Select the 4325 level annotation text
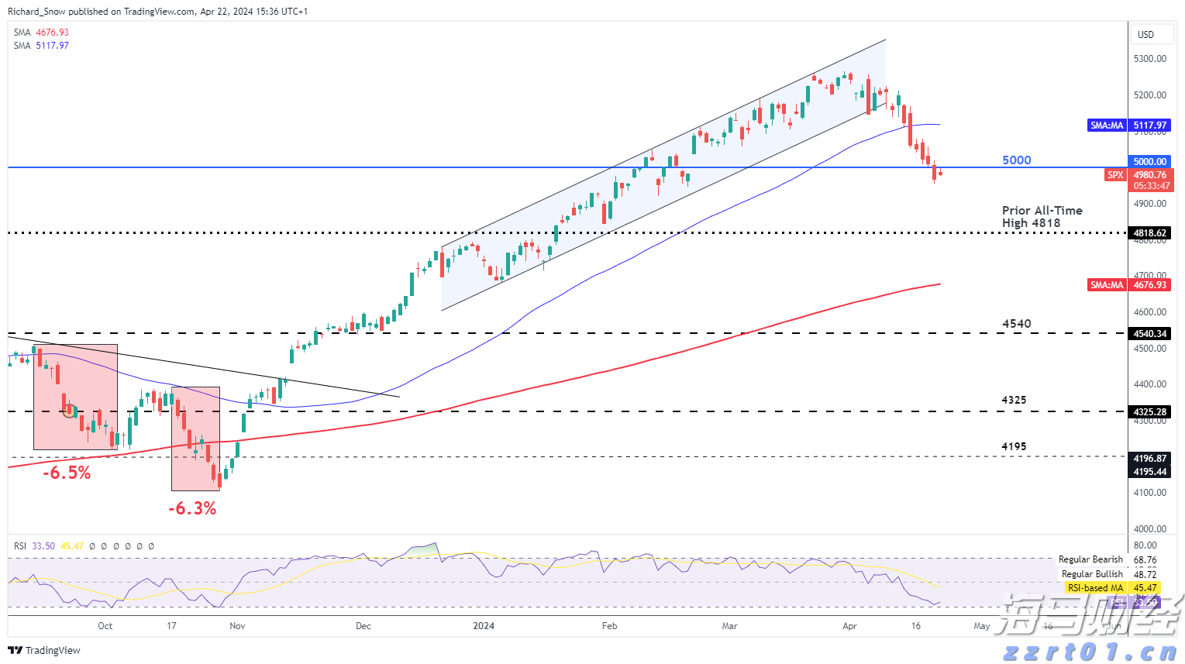This screenshot has height=664, width=1185. (x=1014, y=401)
